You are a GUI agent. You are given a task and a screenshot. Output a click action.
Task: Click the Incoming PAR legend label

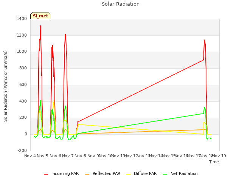[x=65, y=173]
